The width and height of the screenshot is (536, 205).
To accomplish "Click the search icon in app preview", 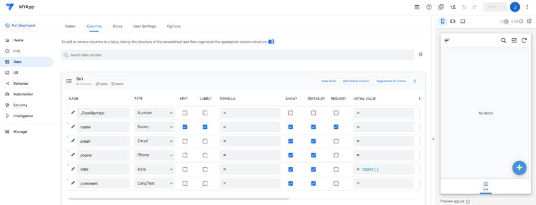I will pos(504,40).
